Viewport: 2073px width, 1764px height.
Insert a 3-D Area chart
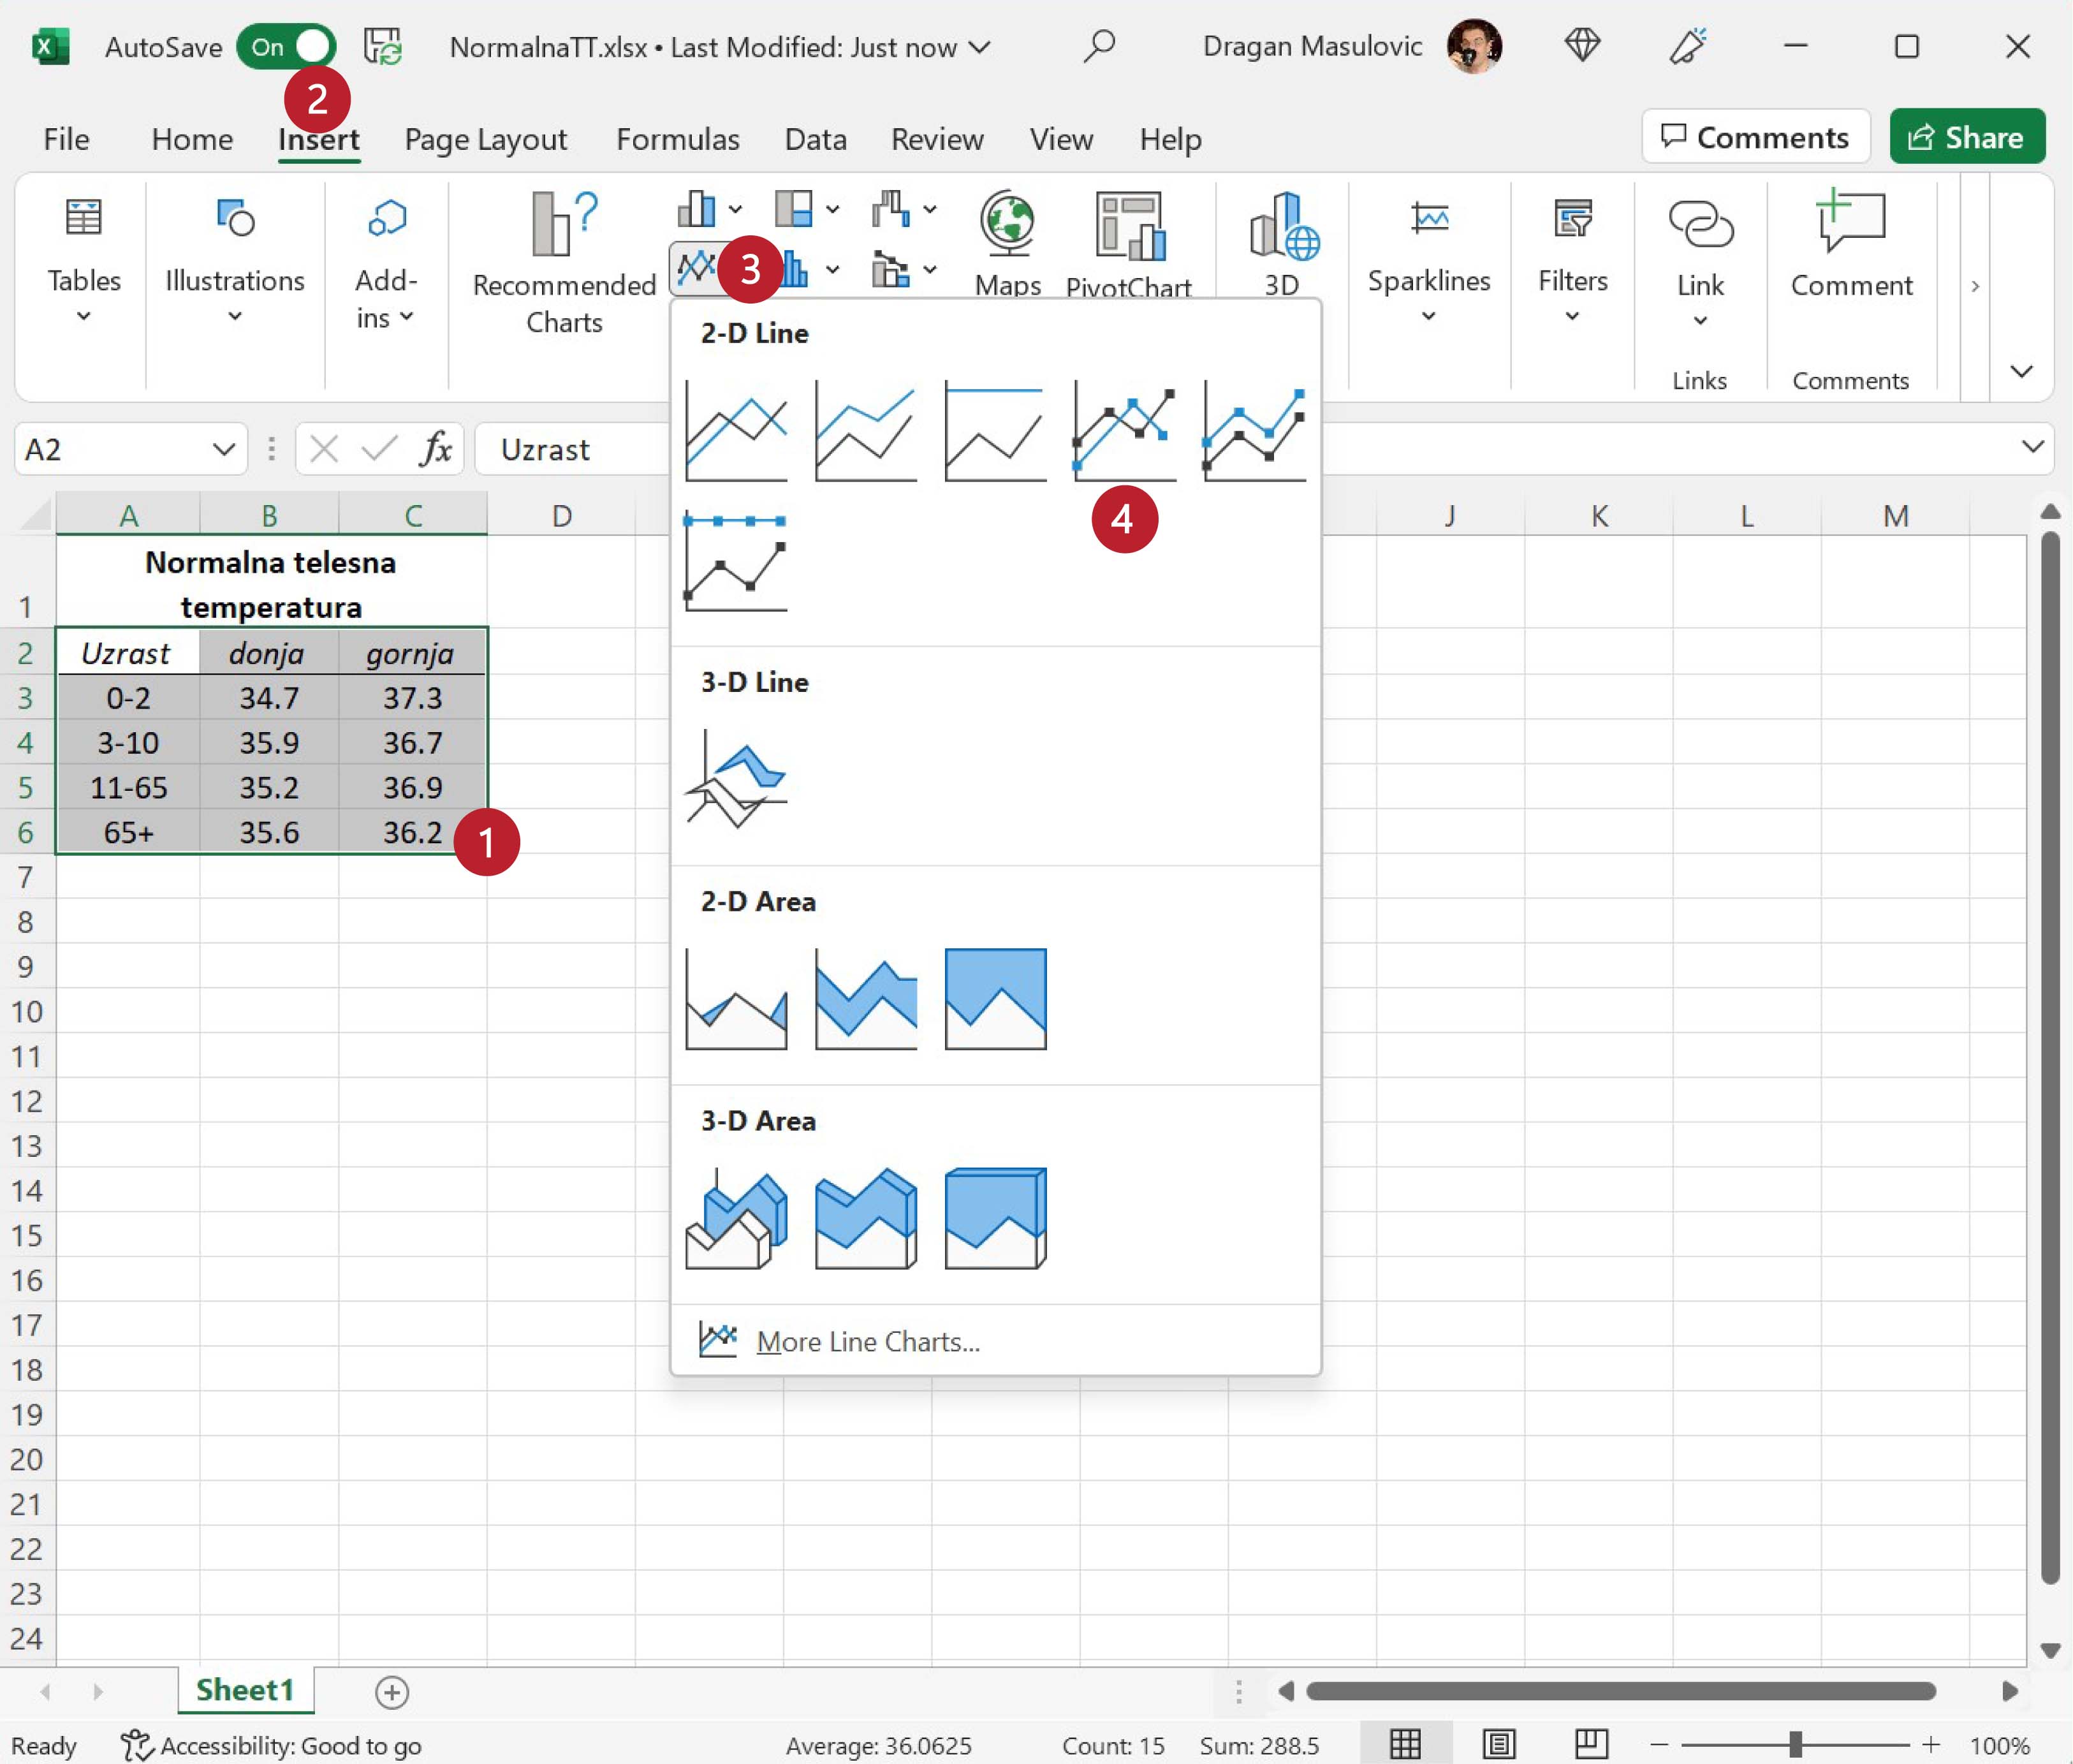[736, 1218]
